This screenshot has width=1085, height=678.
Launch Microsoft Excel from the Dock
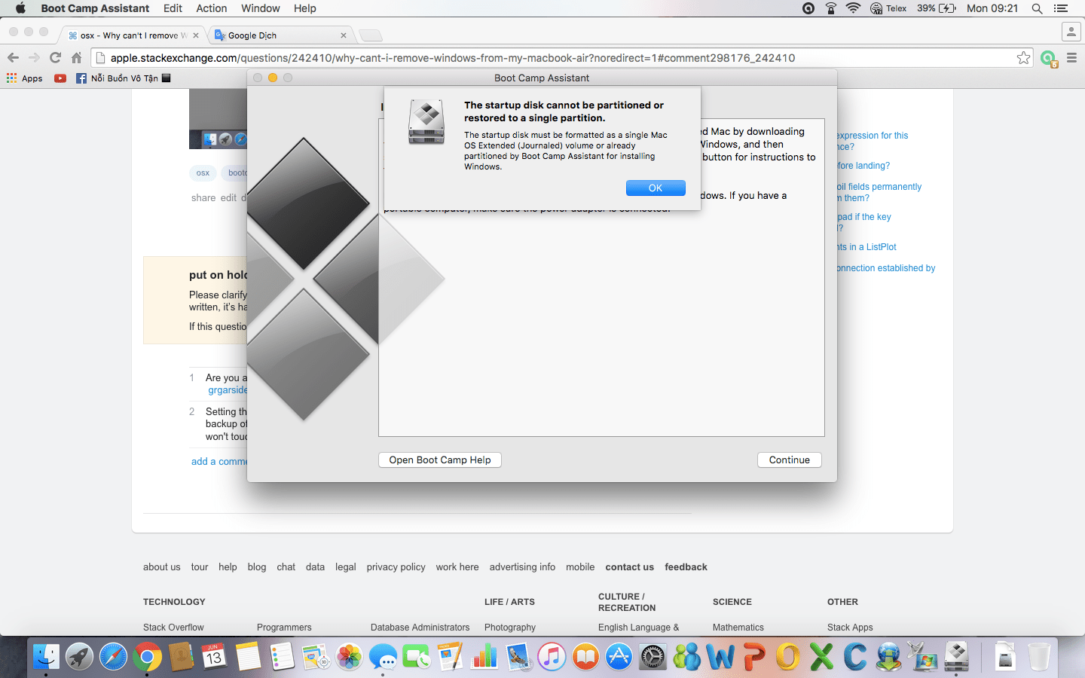click(x=821, y=657)
